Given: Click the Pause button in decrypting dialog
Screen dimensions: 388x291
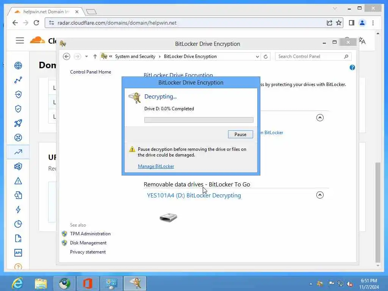Looking at the screenshot, I should pyautogui.click(x=240, y=135).
